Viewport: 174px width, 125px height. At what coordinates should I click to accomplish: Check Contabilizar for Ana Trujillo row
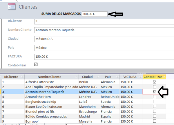click(x=154, y=87)
